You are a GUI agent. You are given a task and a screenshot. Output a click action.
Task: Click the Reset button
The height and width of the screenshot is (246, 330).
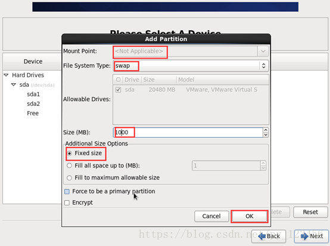pyautogui.click(x=310, y=212)
